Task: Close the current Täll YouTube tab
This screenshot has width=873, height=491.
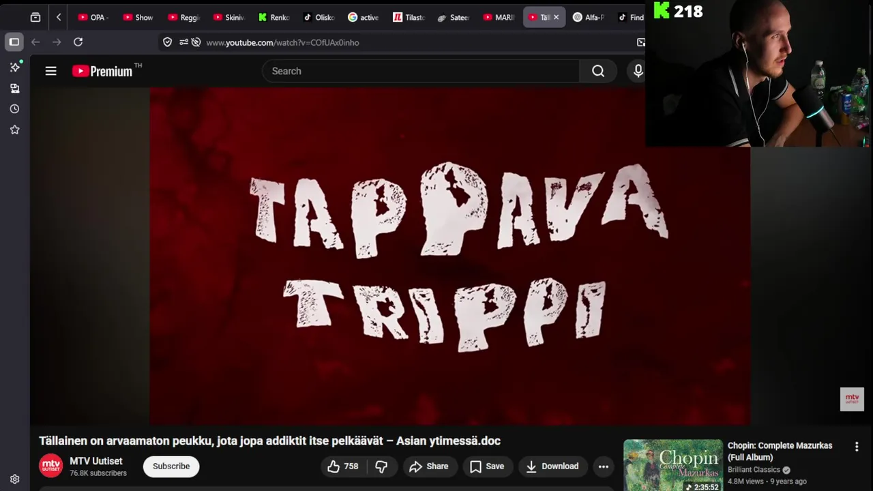Action: coord(556,17)
